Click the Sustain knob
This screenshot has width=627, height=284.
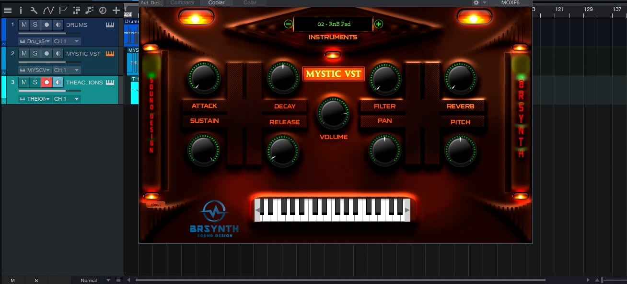tap(204, 150)
